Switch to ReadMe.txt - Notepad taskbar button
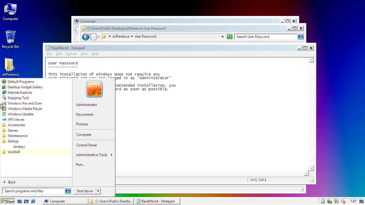The height and width of the screenshot is (205, 365). [157, 201]
